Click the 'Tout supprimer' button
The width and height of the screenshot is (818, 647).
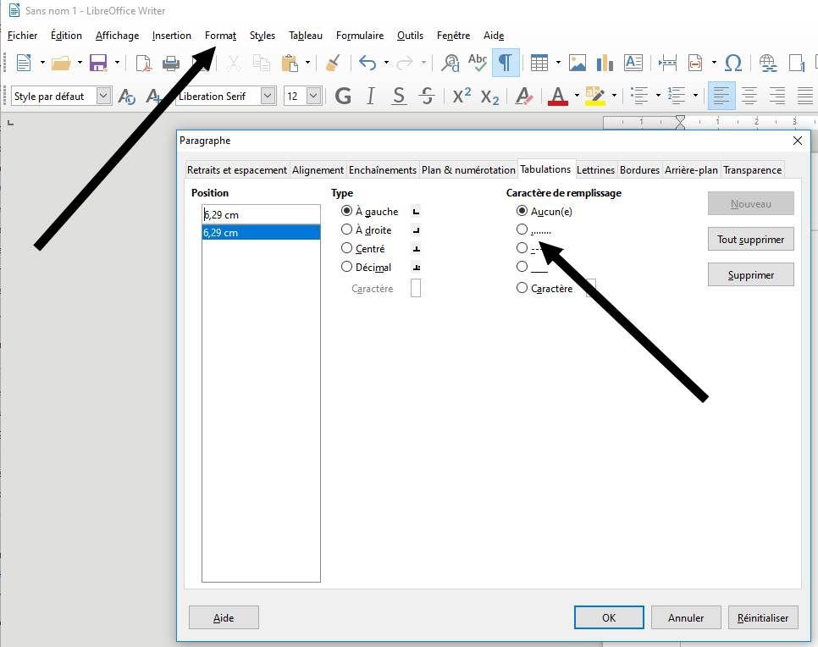tap(750, 240)
